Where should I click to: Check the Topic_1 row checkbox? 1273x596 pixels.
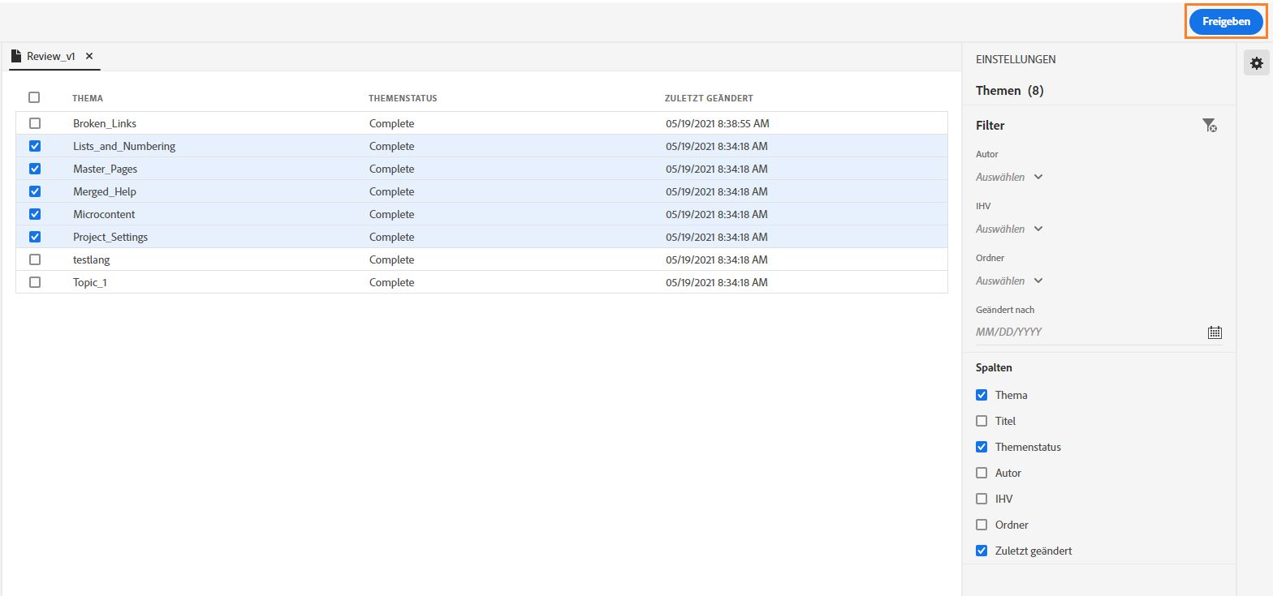click(x=34, y=282)
